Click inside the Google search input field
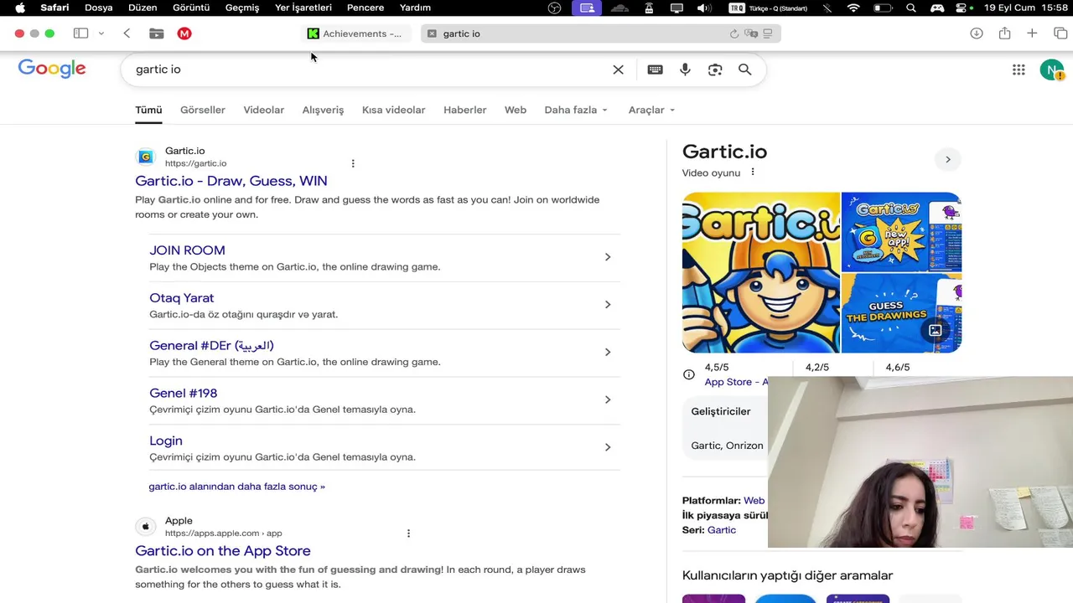This screenshot has height=603, width=1073. [x=369, y=70]
